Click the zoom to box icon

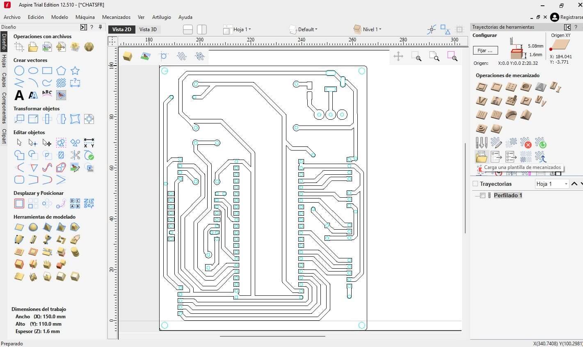point(416,57)
